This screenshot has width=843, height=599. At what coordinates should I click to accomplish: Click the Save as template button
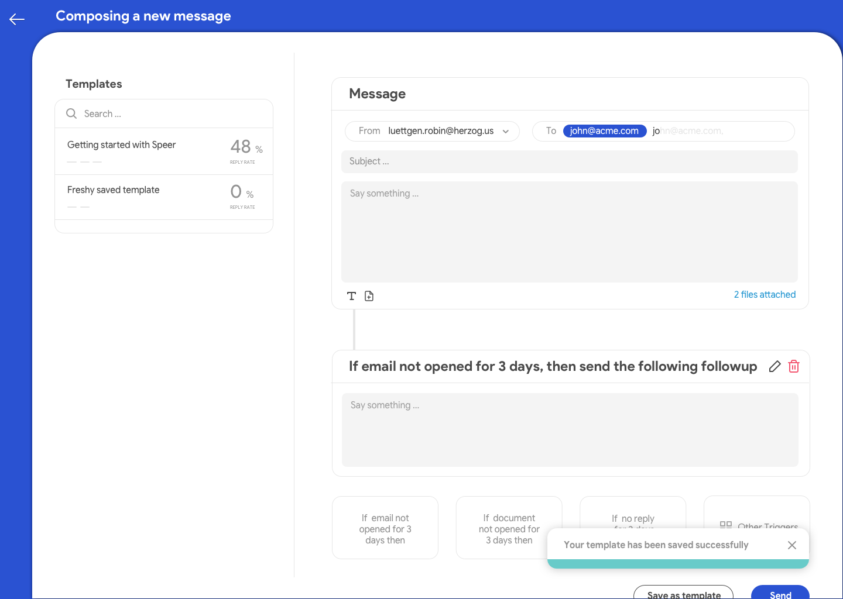683,592
